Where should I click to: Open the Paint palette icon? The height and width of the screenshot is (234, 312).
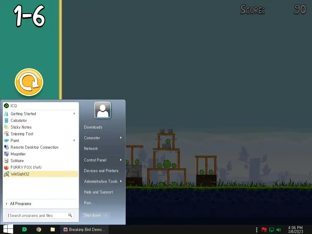pos(6,140)
